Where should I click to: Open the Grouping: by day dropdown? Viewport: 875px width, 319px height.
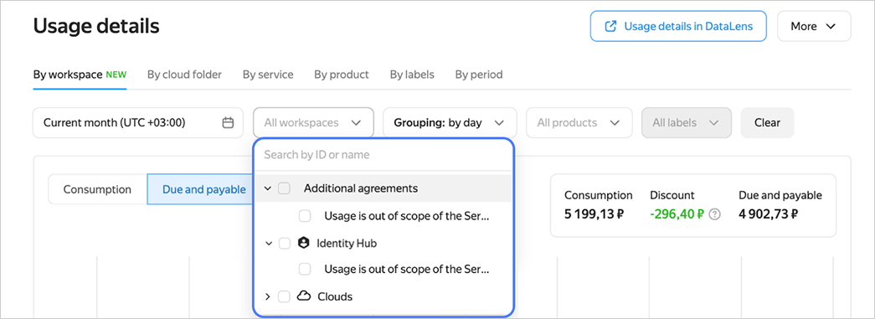(449, 123)
